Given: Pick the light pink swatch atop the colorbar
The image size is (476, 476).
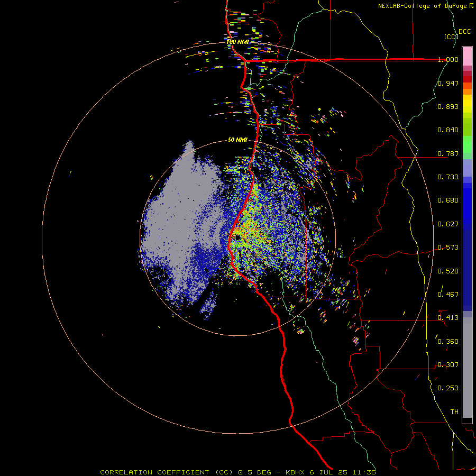Looking at the screenshot, I should pyautogui.click(x=467, y=56).
